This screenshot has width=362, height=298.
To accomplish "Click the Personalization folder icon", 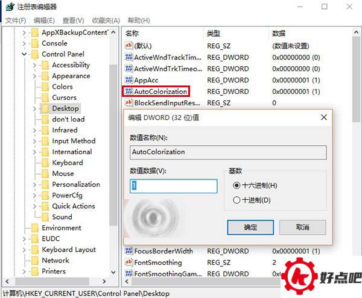I will [x=45, y=184].
